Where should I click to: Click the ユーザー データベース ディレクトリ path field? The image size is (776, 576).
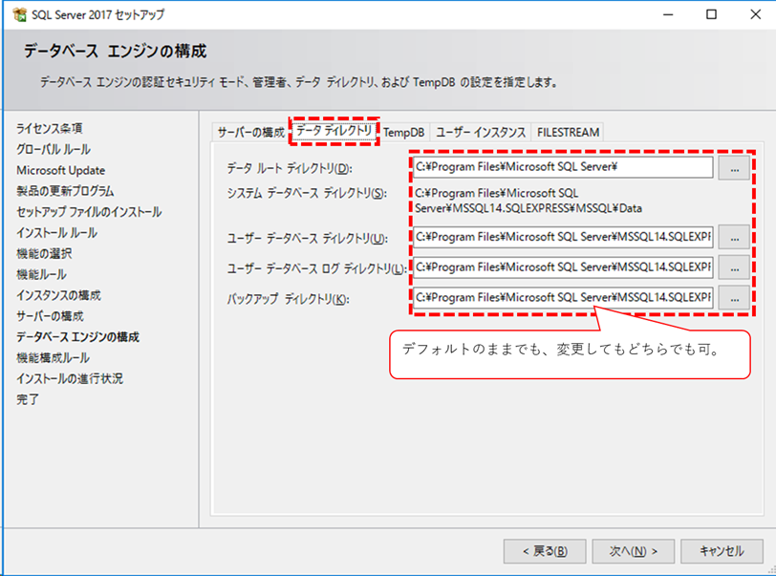(563, 237)
